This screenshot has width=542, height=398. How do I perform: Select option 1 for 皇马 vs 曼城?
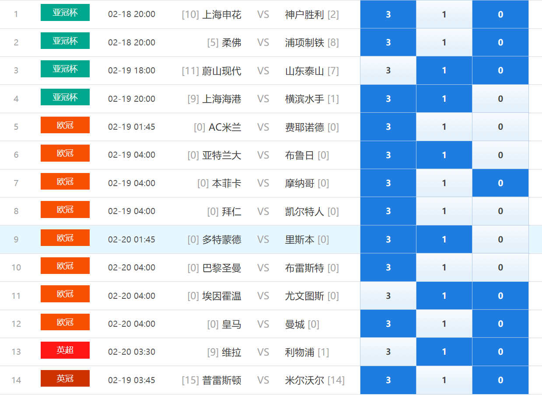(x=444, y=324)
